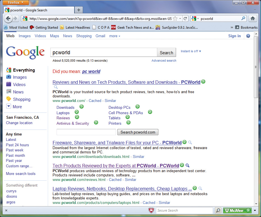Navigate back to the previous page
The height and width of the screenshot is (217, 261).
(9, 18)
